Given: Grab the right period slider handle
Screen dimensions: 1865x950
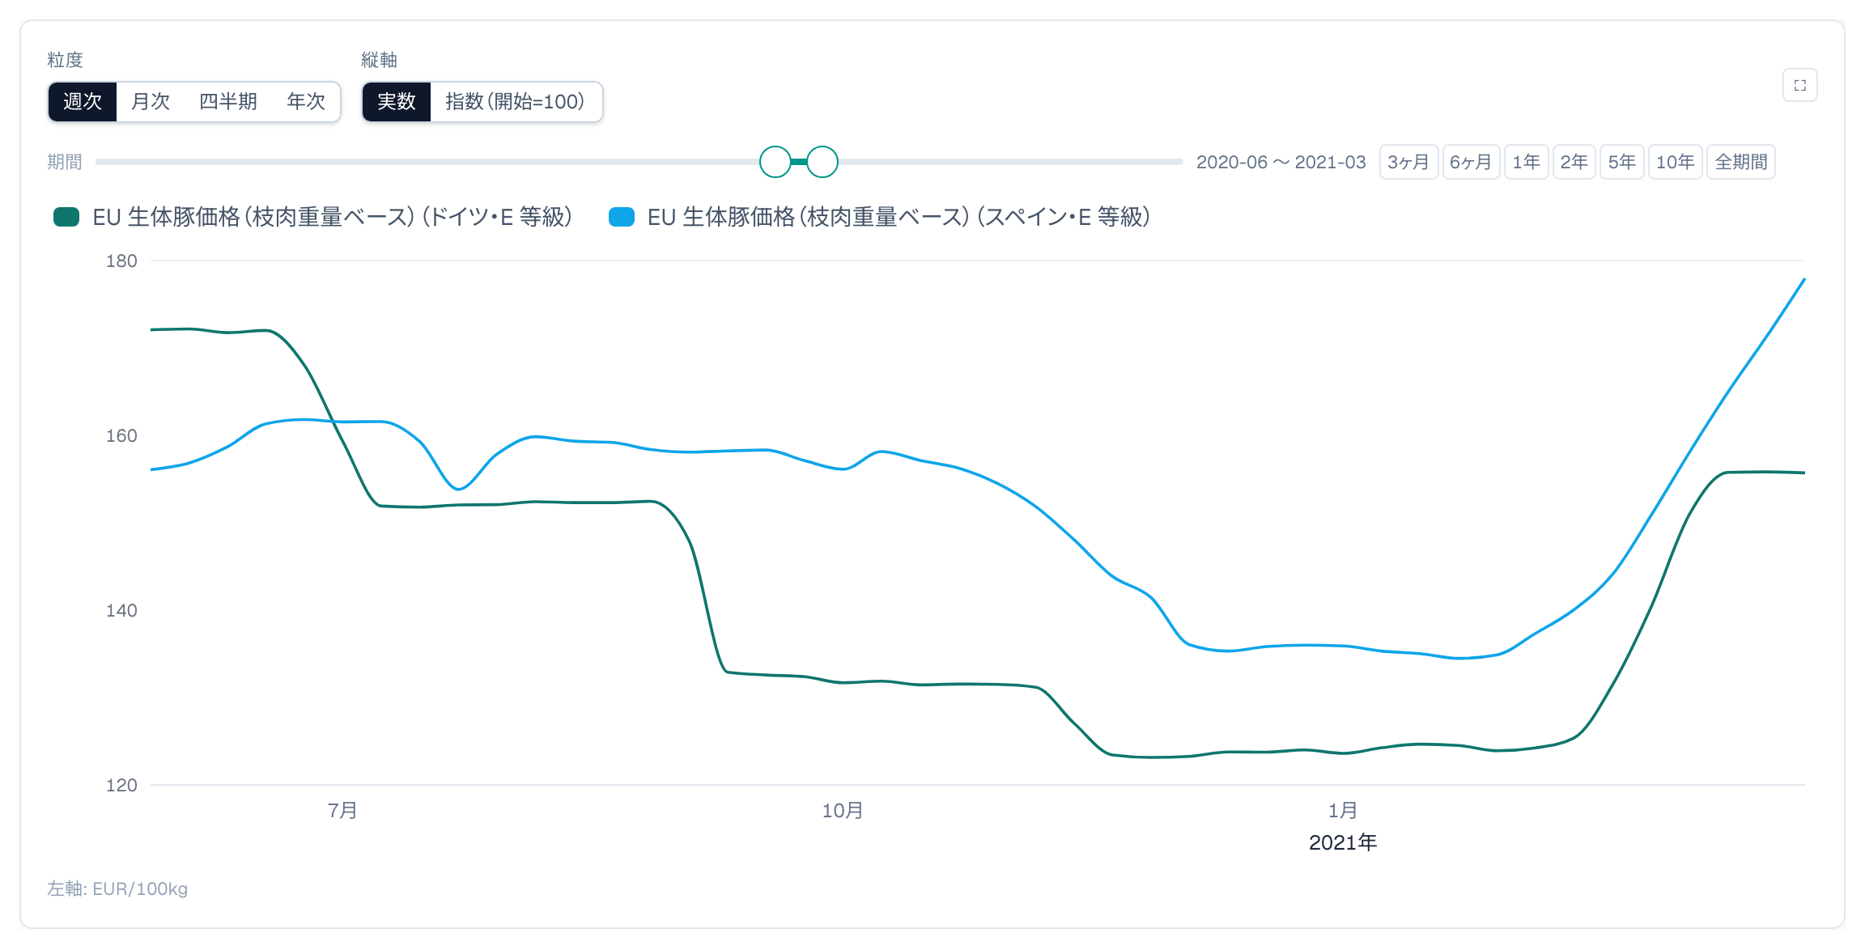Looking at the screenshot, I should (x=822, y=162).
